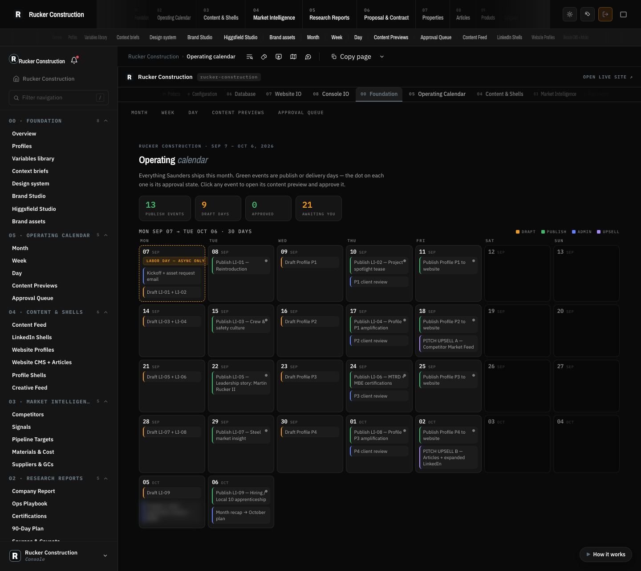This screenshot has height=571, width=641.
Task: Open notifications bell in sidebar
Action: click(74, 60)
